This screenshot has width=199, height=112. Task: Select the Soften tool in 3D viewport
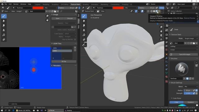pyautogui.click(x=84, y=21)
